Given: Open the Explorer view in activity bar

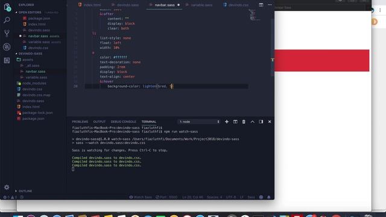Looking at the screenshot, I should (7, 7).
